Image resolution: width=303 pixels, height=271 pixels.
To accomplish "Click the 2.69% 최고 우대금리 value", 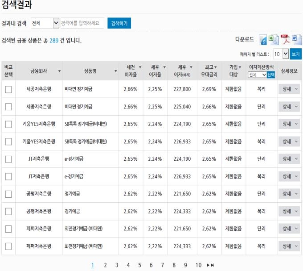I will tap(209, 89).
